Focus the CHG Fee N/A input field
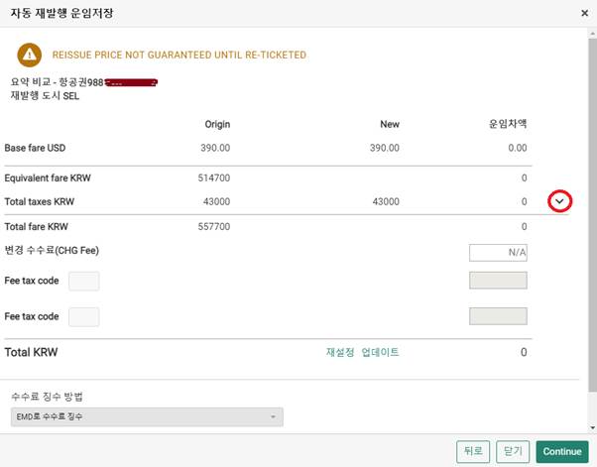Screen dimensions: 597x467 point(498,253)
